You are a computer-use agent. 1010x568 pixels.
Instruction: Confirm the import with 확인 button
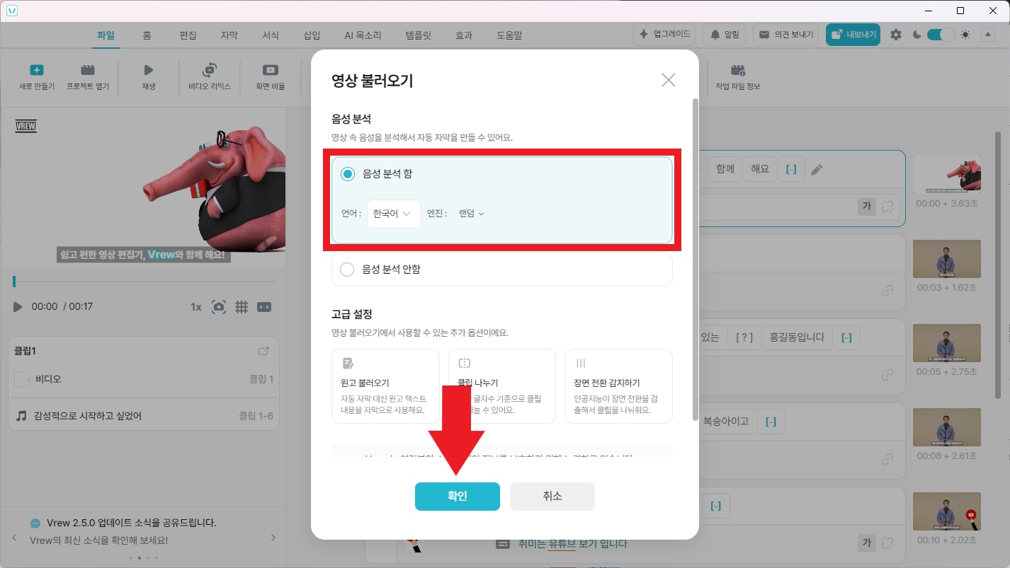tap(458, 497)
